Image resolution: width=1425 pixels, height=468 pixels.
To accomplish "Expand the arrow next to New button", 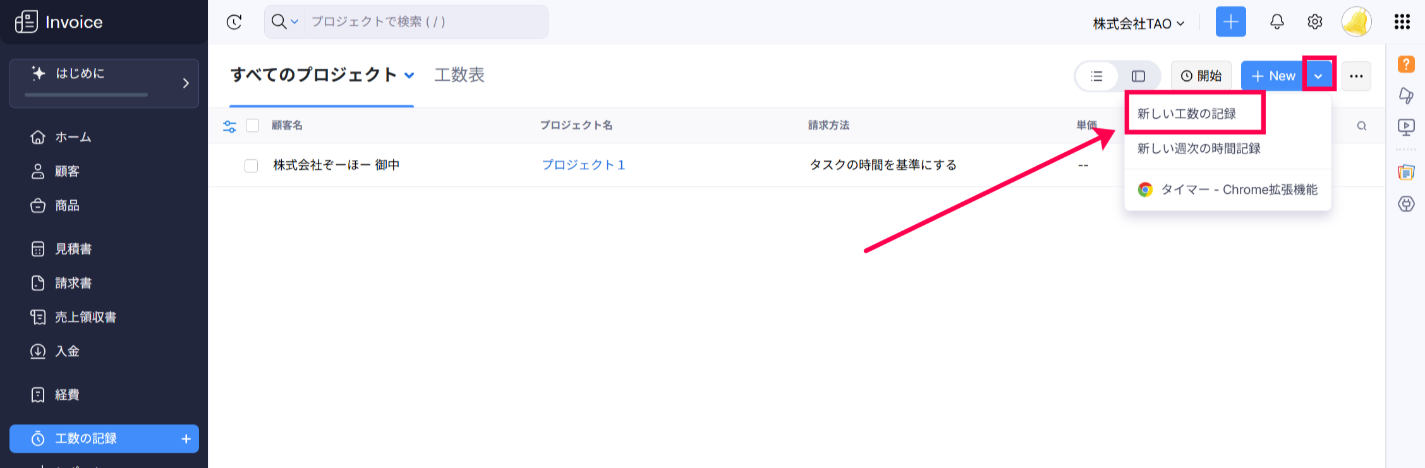I will tap(1318, 76).
